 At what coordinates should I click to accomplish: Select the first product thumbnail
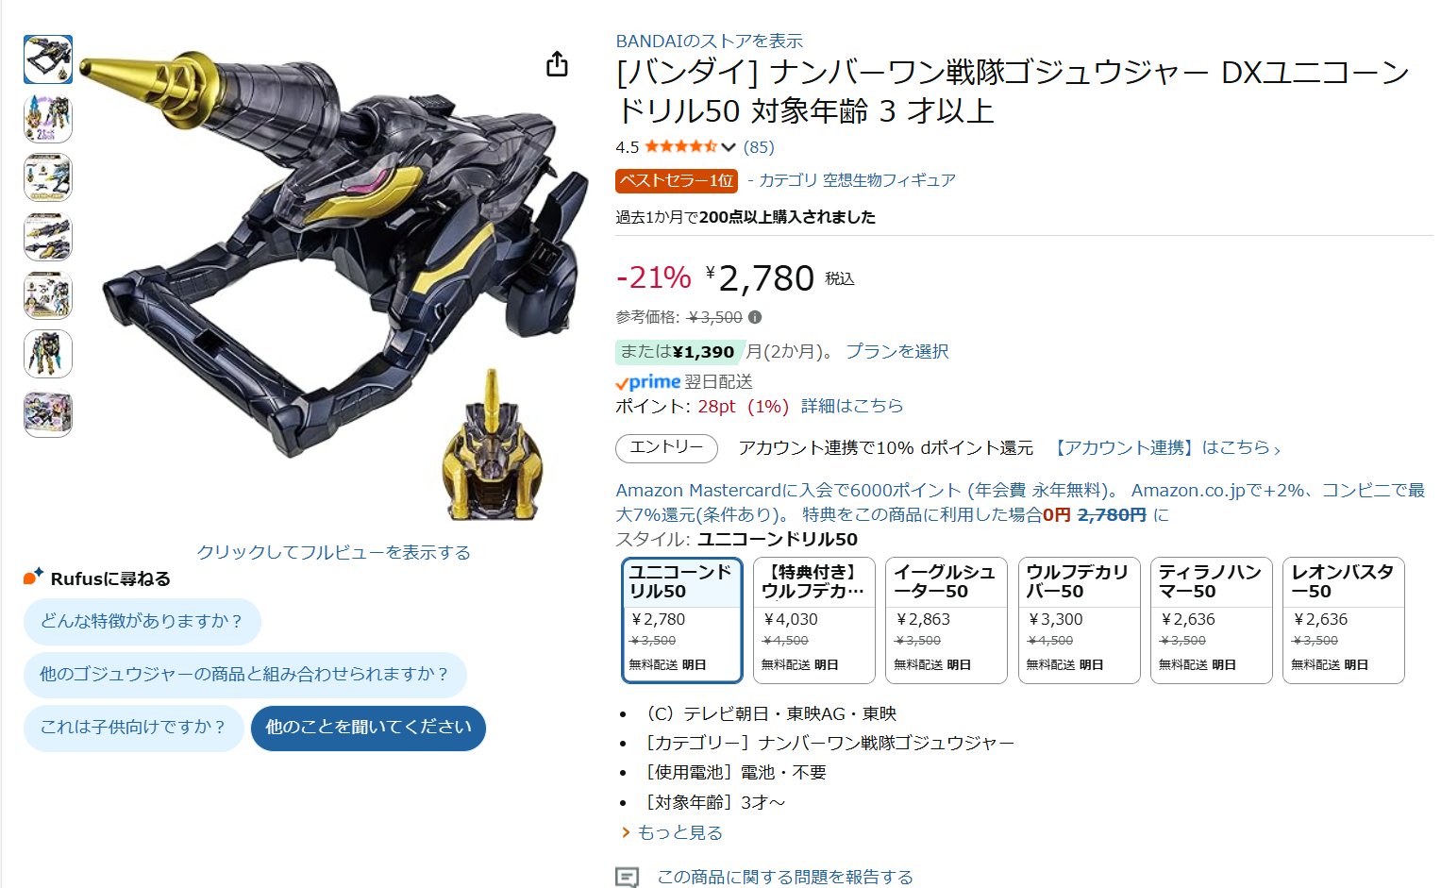tap(48, 59)
